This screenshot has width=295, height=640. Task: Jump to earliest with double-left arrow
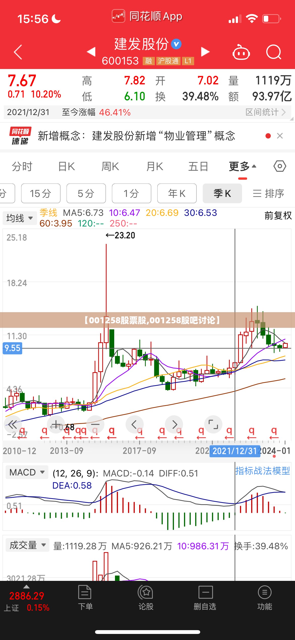pos(13,424)
